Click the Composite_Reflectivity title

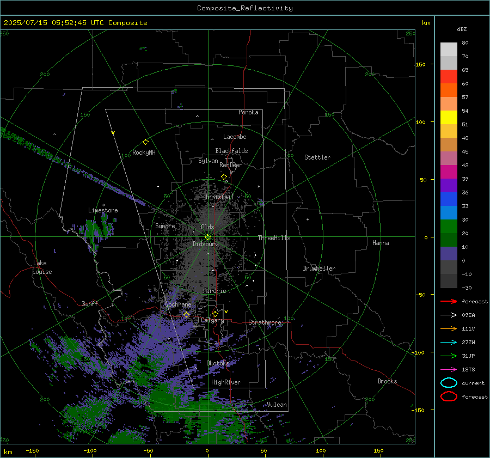245,8
